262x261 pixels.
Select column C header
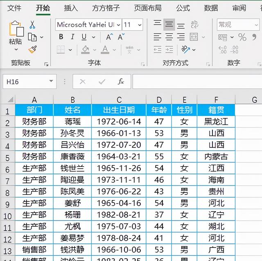(119, 100)
